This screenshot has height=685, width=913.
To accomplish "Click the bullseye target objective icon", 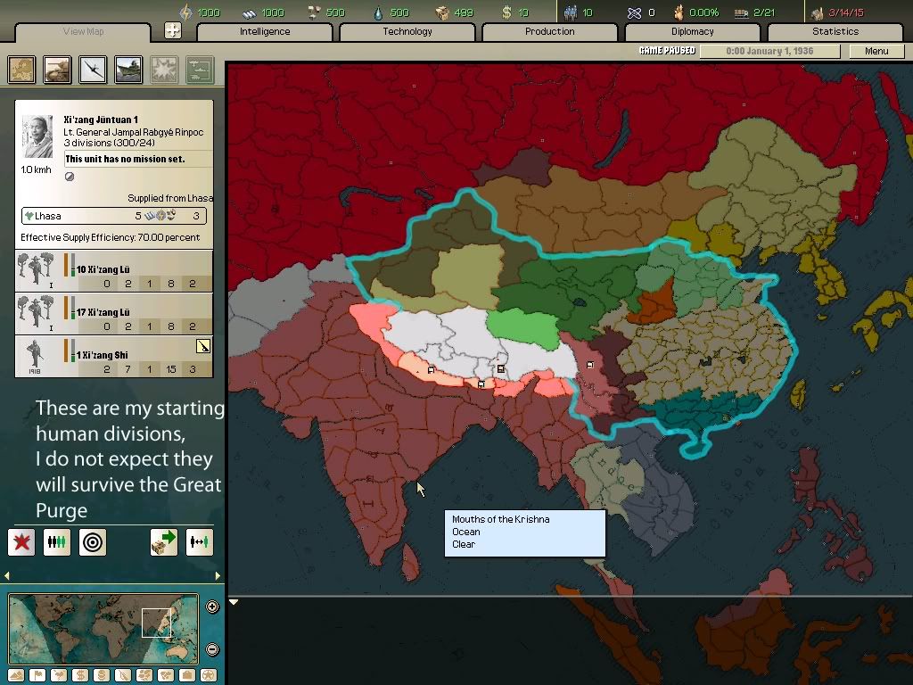I will [93, 541].
